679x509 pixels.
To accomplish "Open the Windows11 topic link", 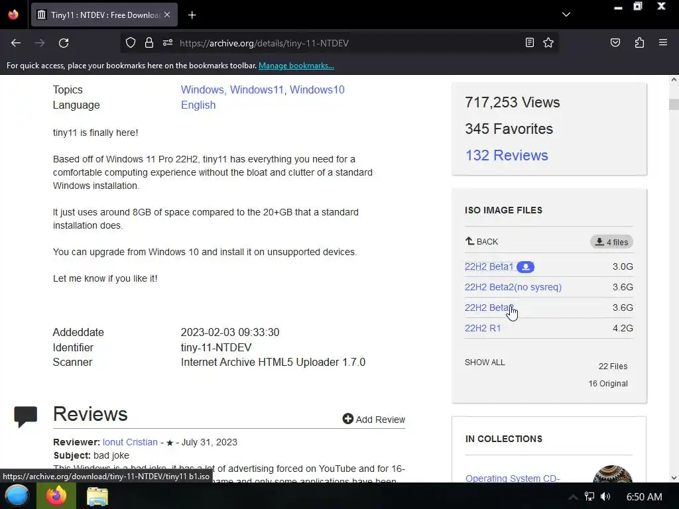I will (x=257, y=89).
